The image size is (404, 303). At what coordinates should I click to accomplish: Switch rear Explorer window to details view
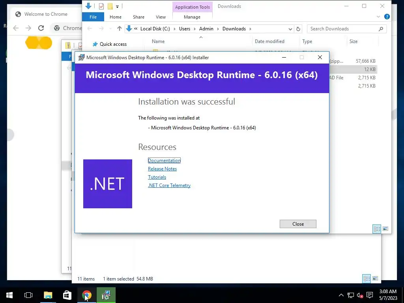pyautogui.click(x=367, y=279)
